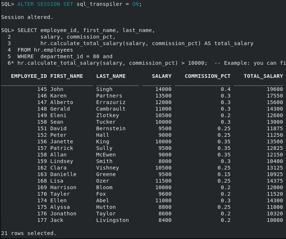The height and width of the screenshot is (239, 286).
Task: Click the '> 10000;' condition text
Action: tap(194, 63)
